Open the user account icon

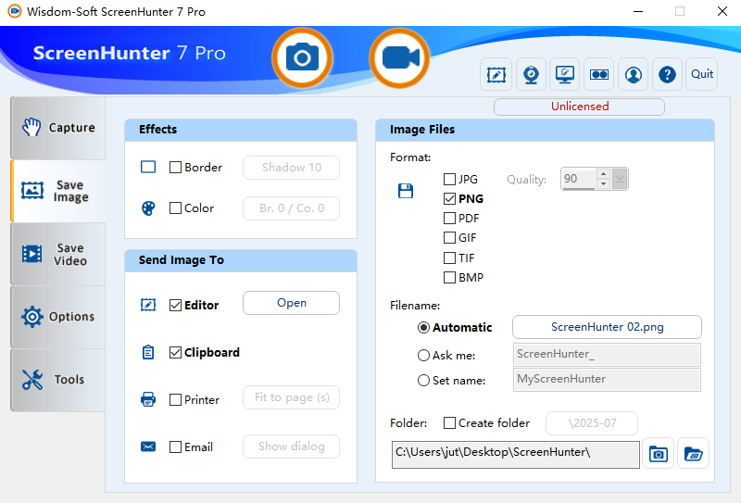click(634, 74)
